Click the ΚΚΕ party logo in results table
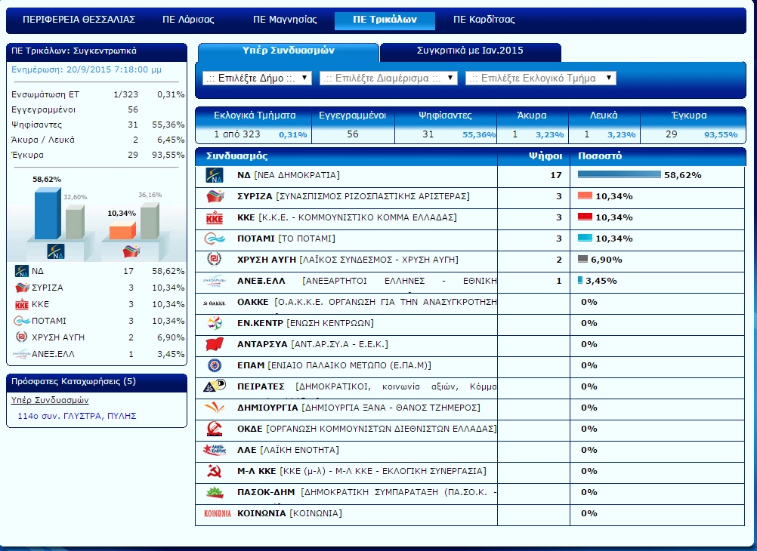 (x=215, y=217)
